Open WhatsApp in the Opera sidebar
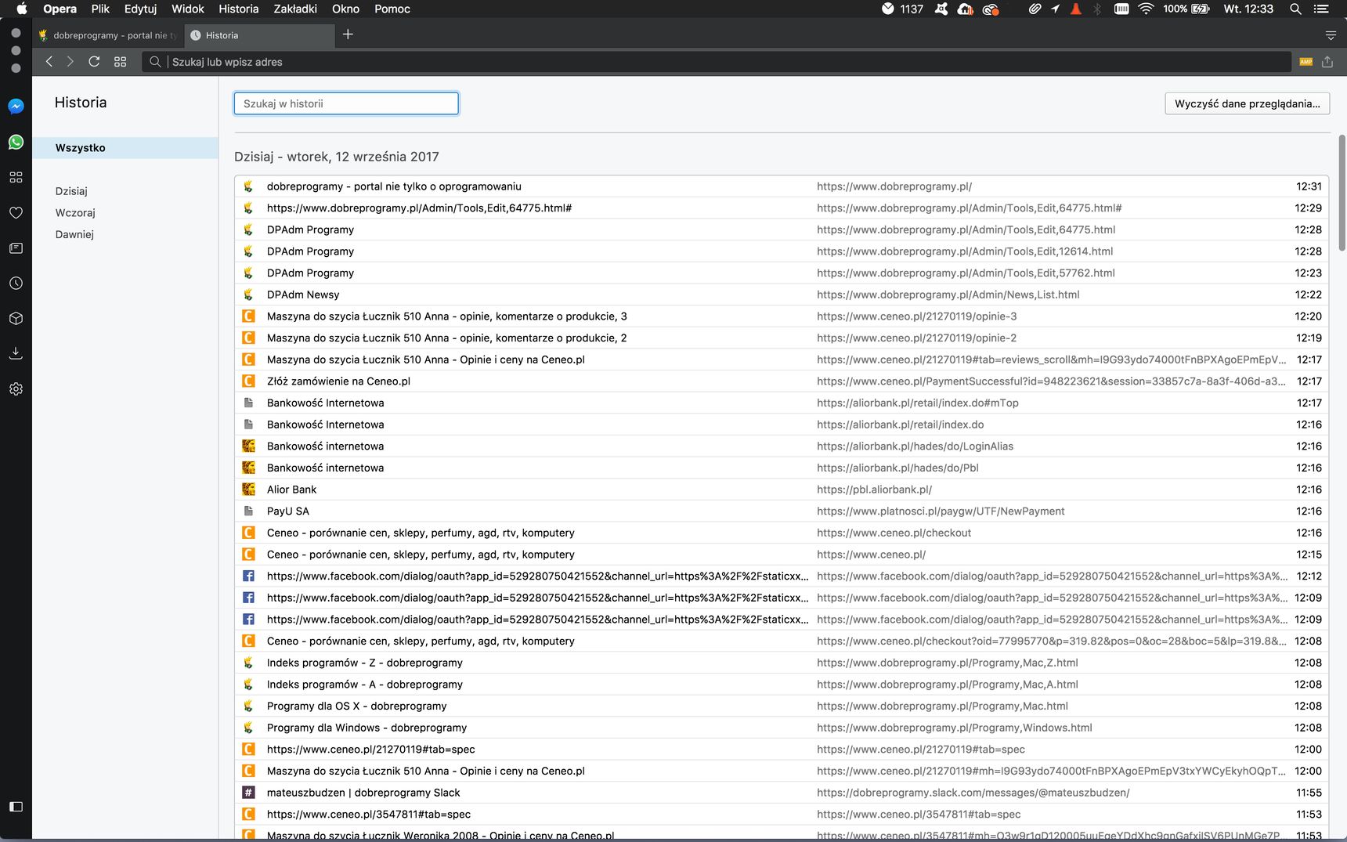Screen dimensions: 1347x842 tap(16, 142)
